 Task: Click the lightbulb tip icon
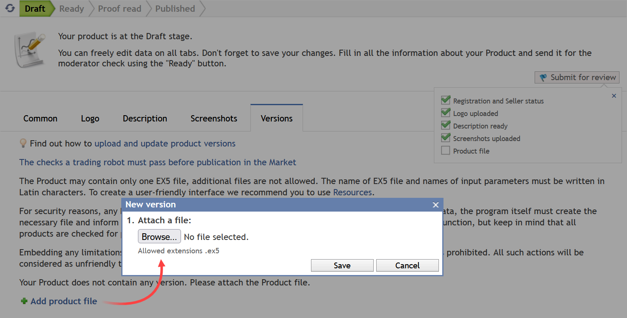(23, 143)
